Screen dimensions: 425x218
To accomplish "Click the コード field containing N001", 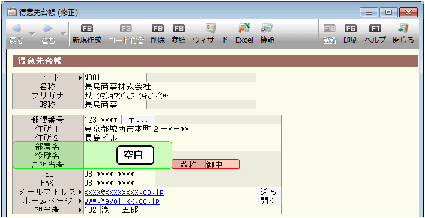I will (x=115, y=77).
